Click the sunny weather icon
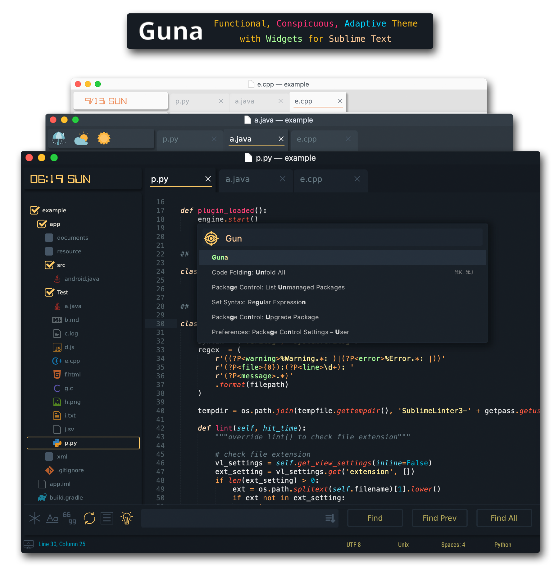The width and height of the screenshot is (559, 572). click(x=104, y=138)
